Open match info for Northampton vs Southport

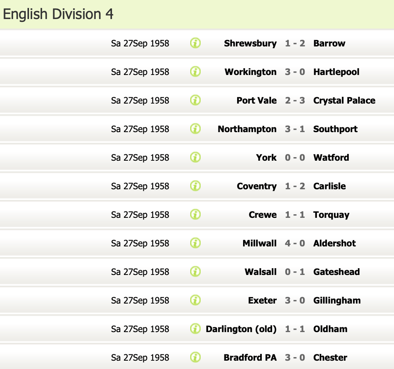click(195, 129)
